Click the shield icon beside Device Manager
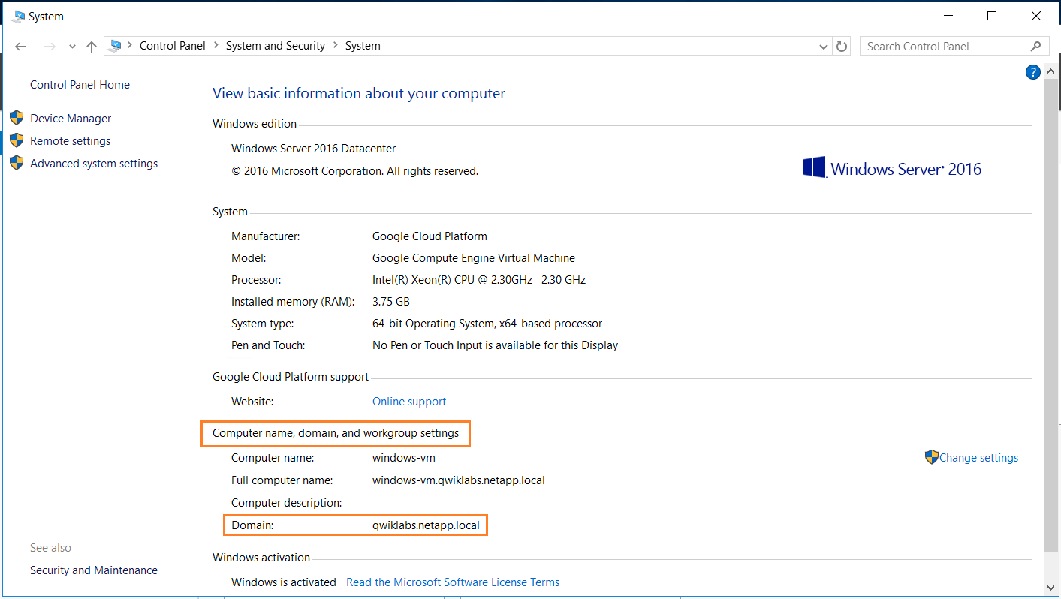Viewport: 1061px width, 599px height. (17, 118)
